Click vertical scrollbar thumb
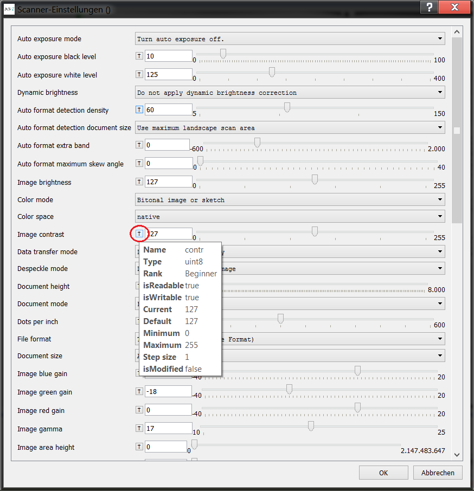This screenshot has height=491, width=474. (x=457, y=130)
